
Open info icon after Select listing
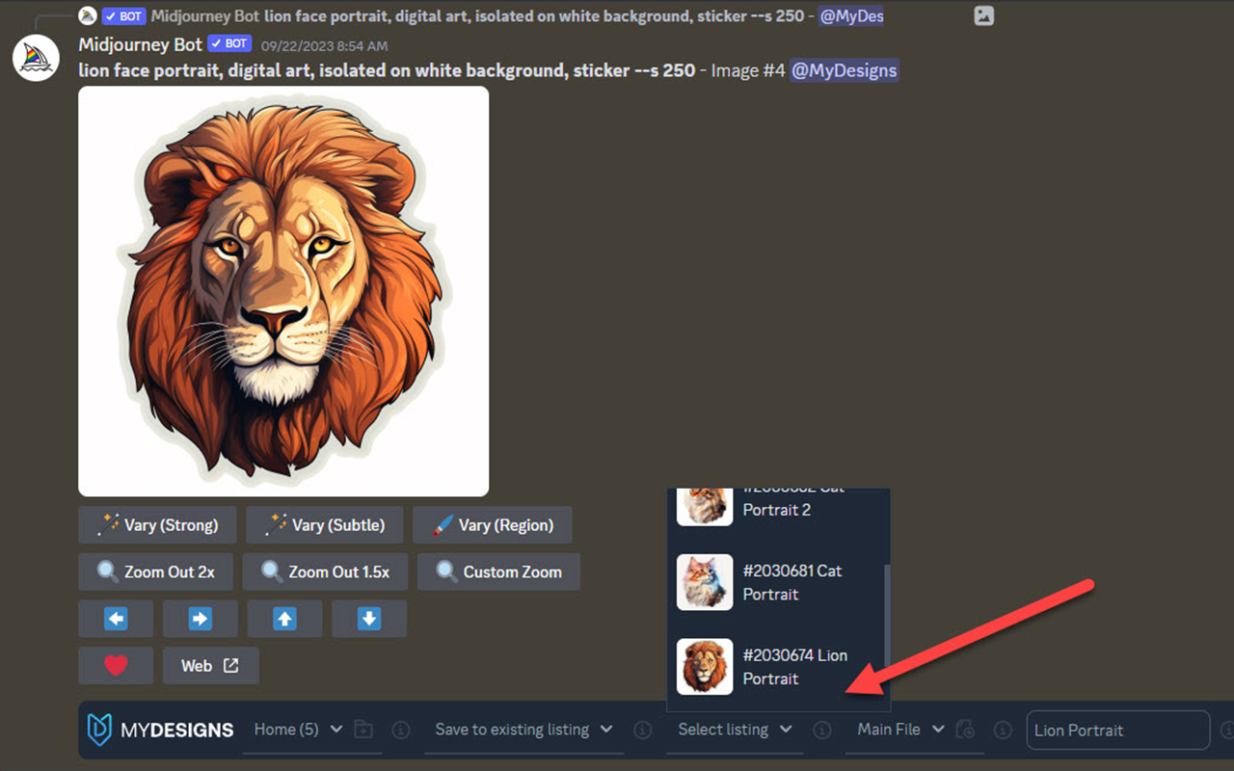822,730
